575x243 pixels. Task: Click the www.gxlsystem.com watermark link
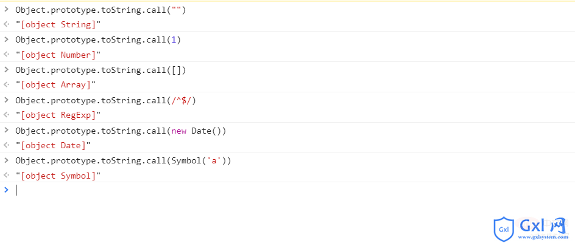pyautogui.click(x=544, y=238)
